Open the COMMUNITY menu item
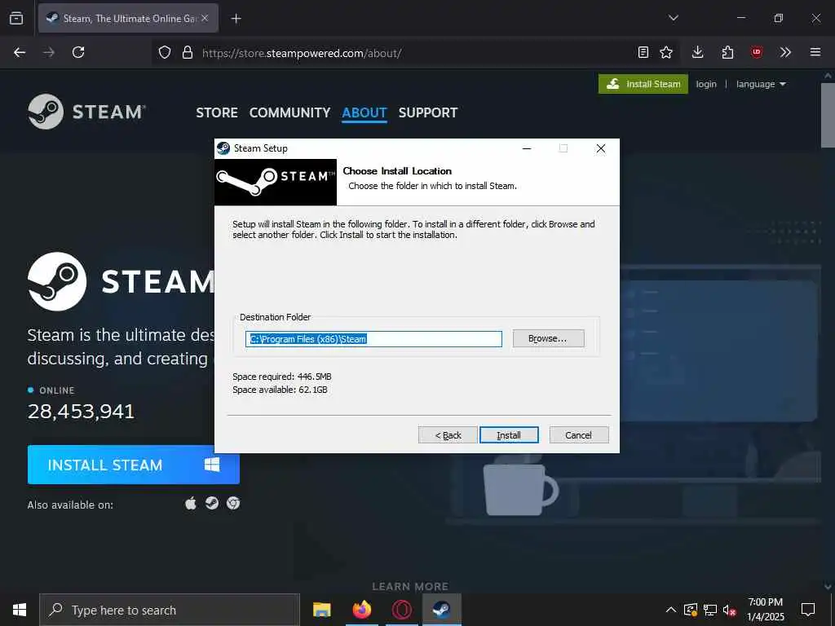Viewport: 835px width, 626px height. point(289,112)
